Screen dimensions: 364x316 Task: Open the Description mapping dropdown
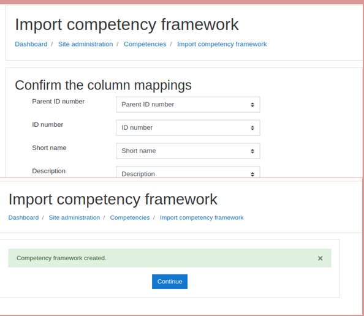188,172
